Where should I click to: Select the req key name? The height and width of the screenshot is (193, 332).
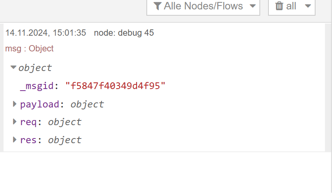(28, 122)
